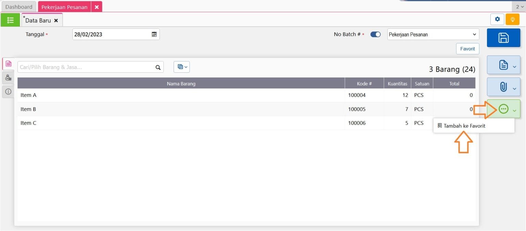Switch to the Dashboard tab
526x231 pixels.
(x=19, y=7)
